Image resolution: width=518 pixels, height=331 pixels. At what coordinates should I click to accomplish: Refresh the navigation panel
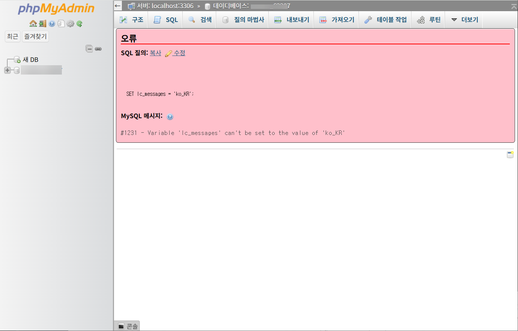point(79,23)
